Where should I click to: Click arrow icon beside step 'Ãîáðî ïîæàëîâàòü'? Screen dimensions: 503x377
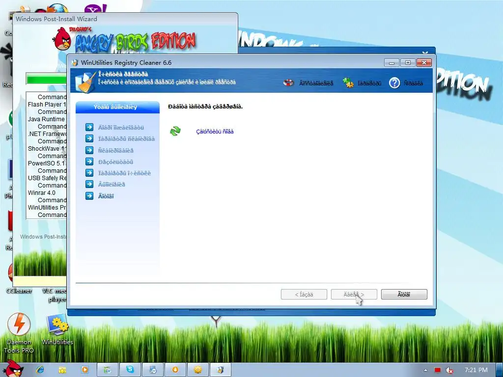(x=89, y=127)
